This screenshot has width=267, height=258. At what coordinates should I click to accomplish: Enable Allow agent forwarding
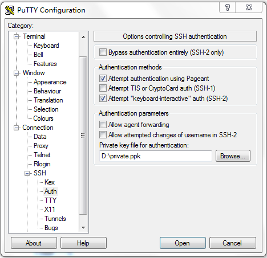pyautogui.click(x=103, y=125)
